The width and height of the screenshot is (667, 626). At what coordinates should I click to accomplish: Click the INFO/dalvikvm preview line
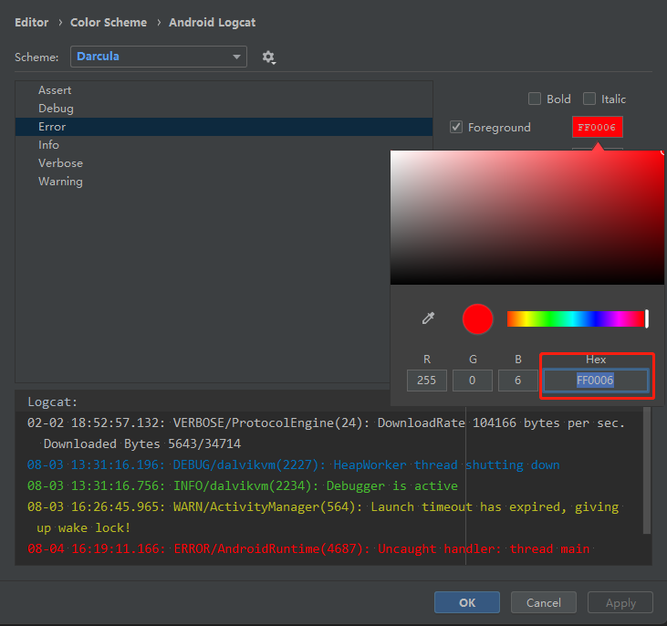click(243, 485)
